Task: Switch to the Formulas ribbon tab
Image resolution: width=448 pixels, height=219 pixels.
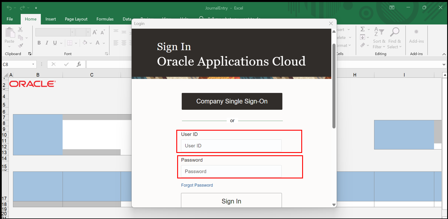Action: click(x=105, y=19)
